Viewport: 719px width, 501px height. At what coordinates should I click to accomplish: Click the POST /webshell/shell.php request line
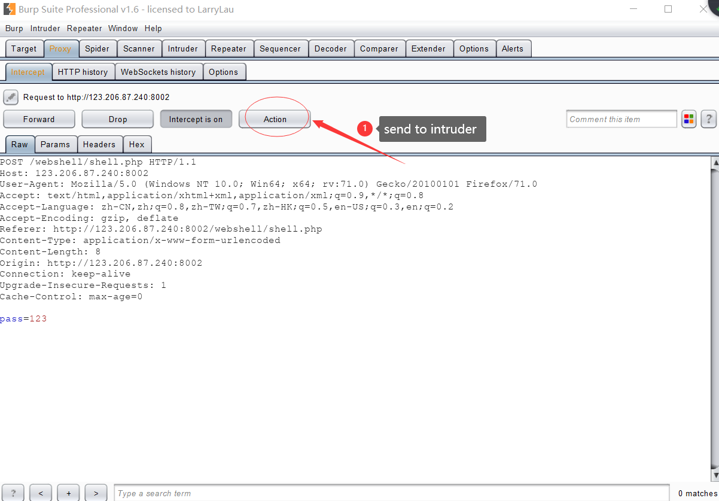pyautogui.click(x=98, y=162)
